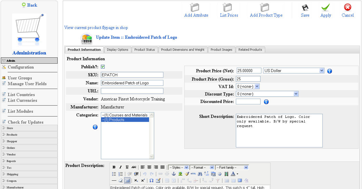Center align text in the editor
362x189 pixels.
[x=149, y=167]
